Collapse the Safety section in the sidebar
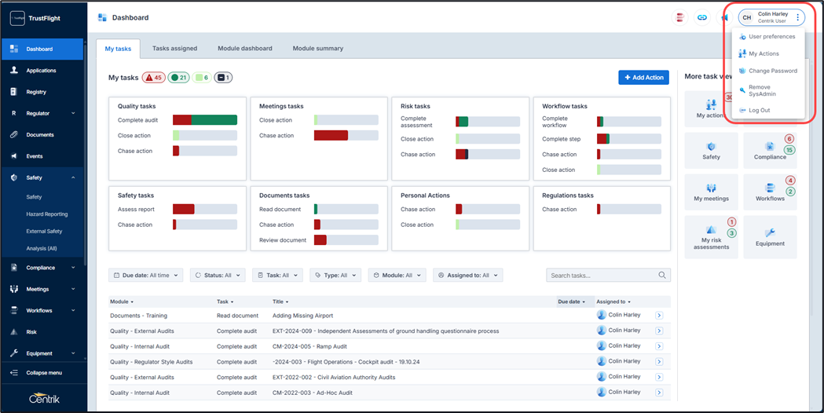This screenshot has height=413, width=824. [x=73, y=178]
